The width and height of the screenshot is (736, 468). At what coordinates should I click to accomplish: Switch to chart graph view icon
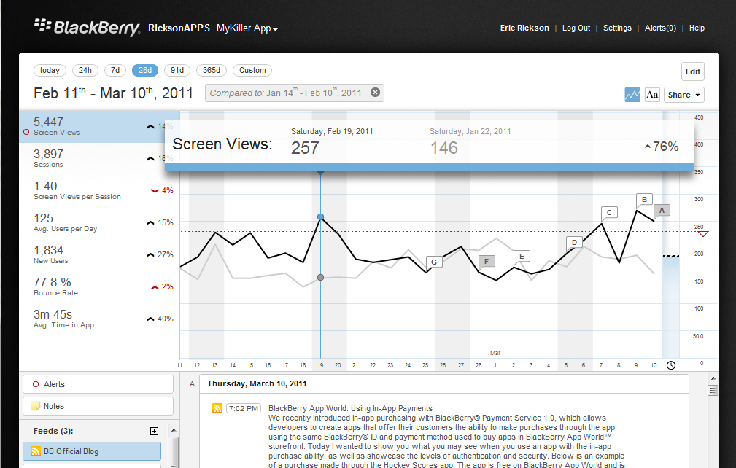click(x=632, y=95)
